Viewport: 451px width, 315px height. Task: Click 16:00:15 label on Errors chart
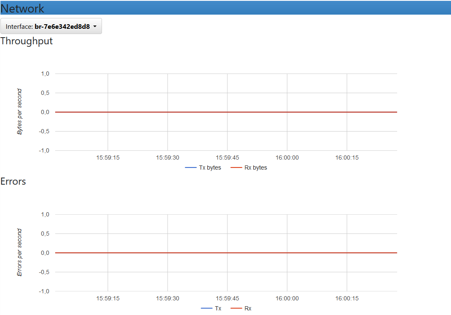click(x=347, y=298)
